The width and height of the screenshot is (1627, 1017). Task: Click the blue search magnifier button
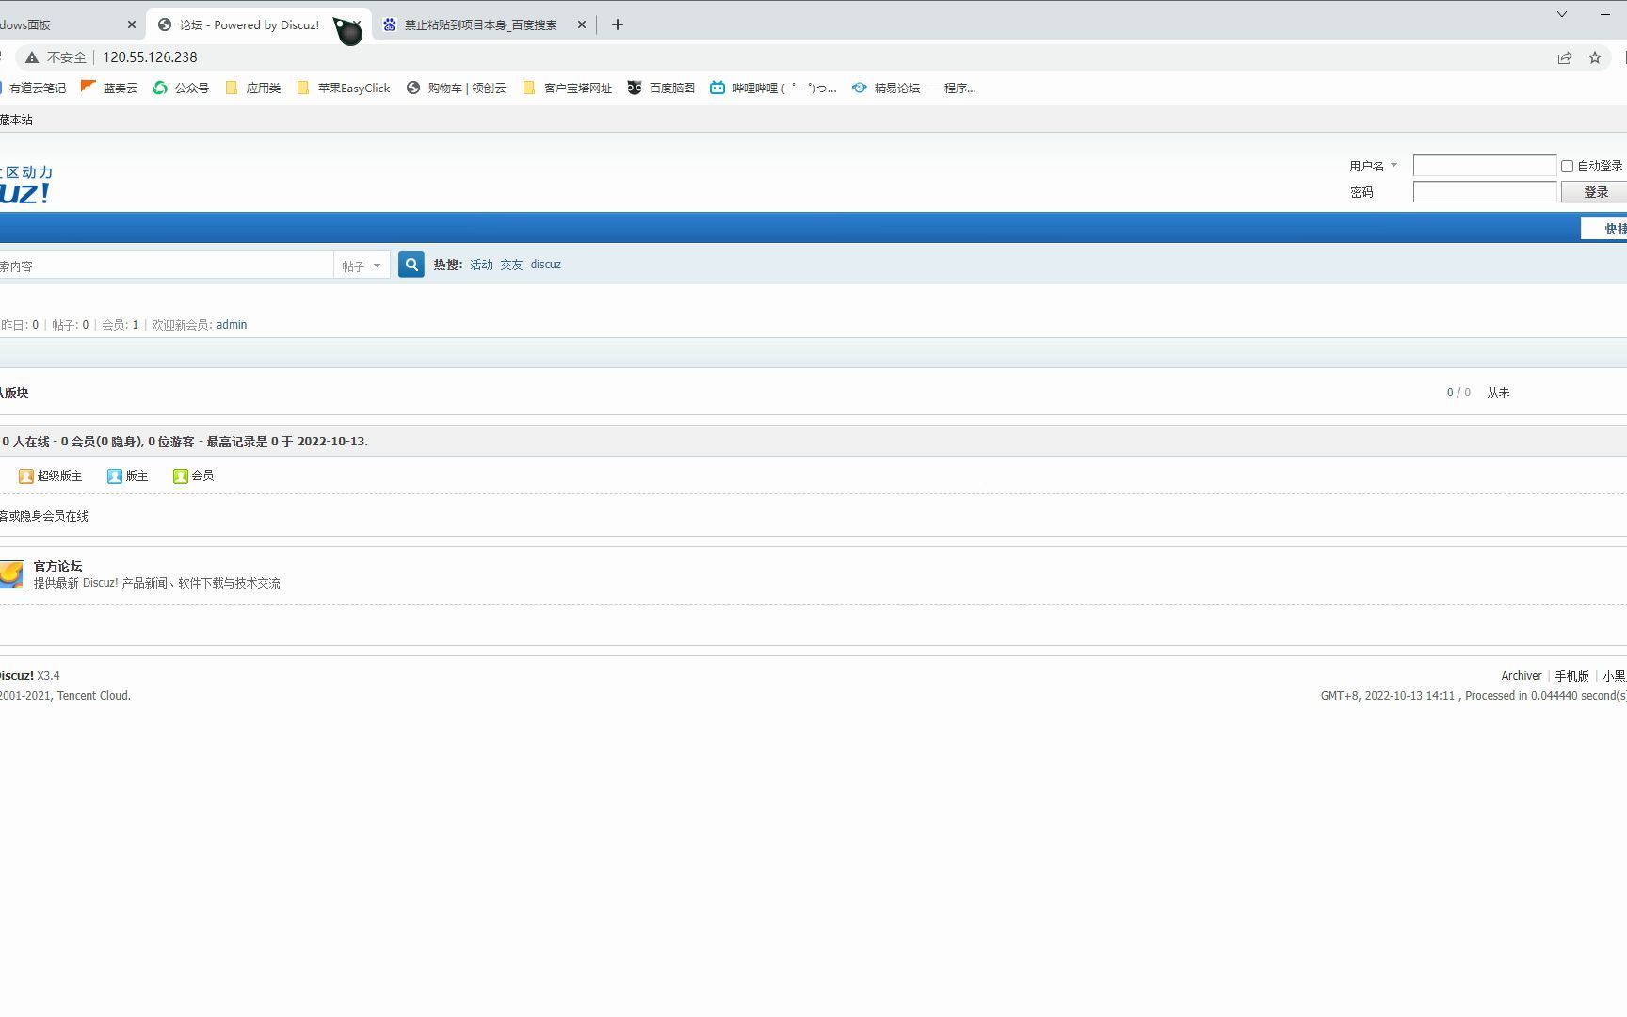pyautogui.click(x=411, y=265)
